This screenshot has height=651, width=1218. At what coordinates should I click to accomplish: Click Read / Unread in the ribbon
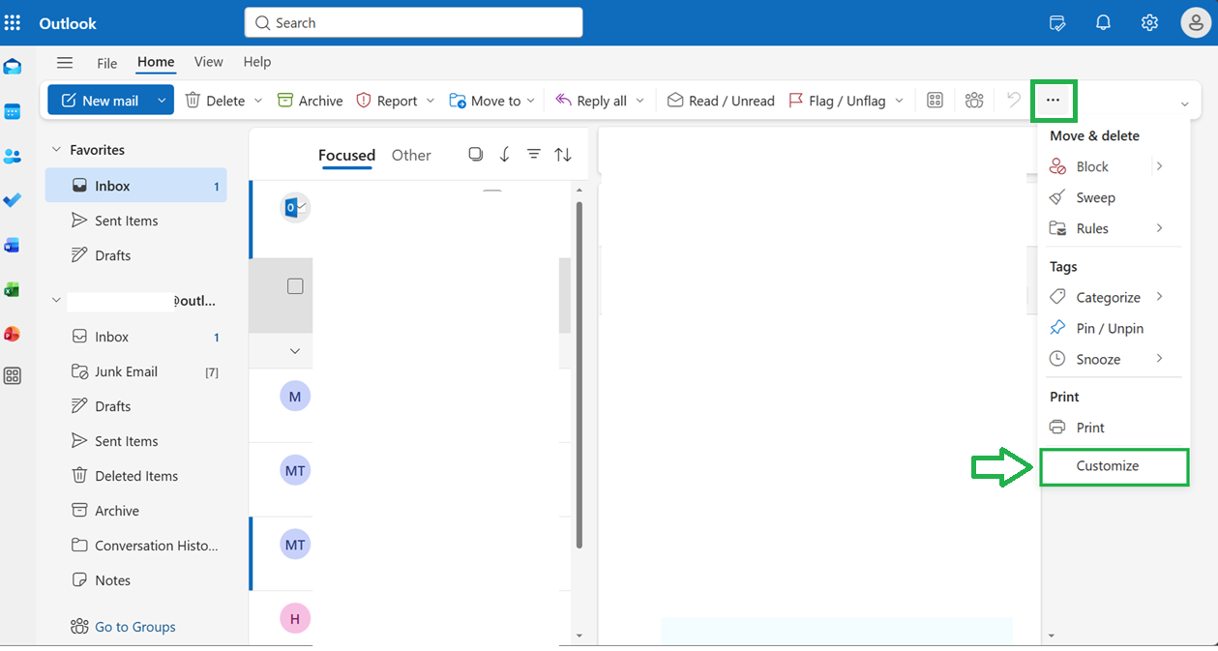pos(721,101)
